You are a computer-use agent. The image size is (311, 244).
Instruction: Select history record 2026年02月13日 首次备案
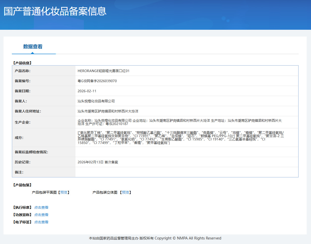[x=98, y=162]
